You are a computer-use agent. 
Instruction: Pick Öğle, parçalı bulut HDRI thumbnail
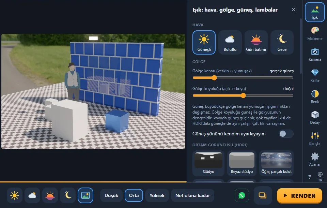coord(276,163)
